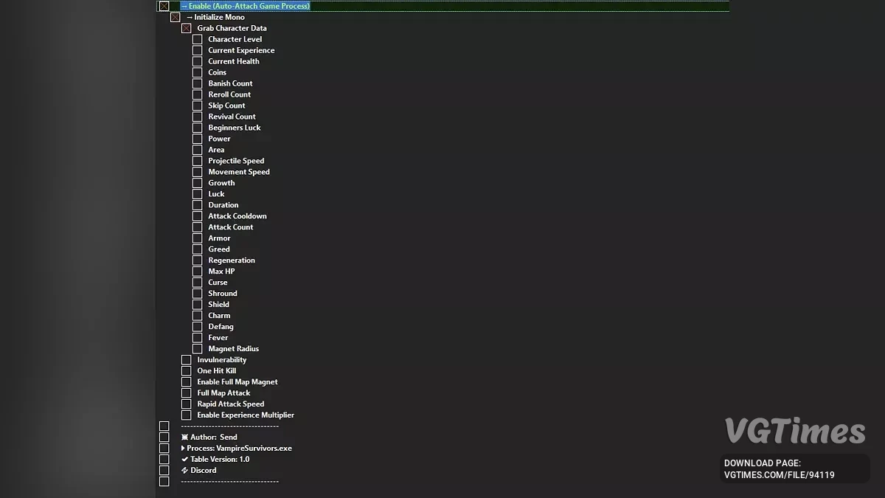
Task: Enable the Invulnerability checkbox
Action: tap(187, 360)
